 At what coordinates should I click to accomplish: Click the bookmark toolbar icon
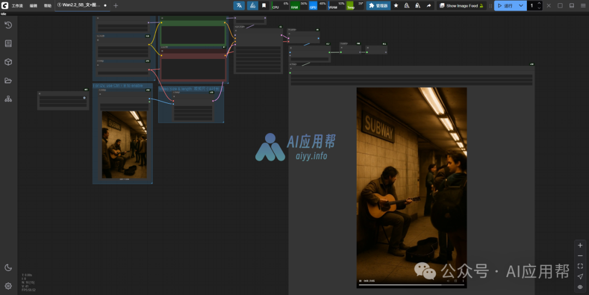[x=264, y=5]
